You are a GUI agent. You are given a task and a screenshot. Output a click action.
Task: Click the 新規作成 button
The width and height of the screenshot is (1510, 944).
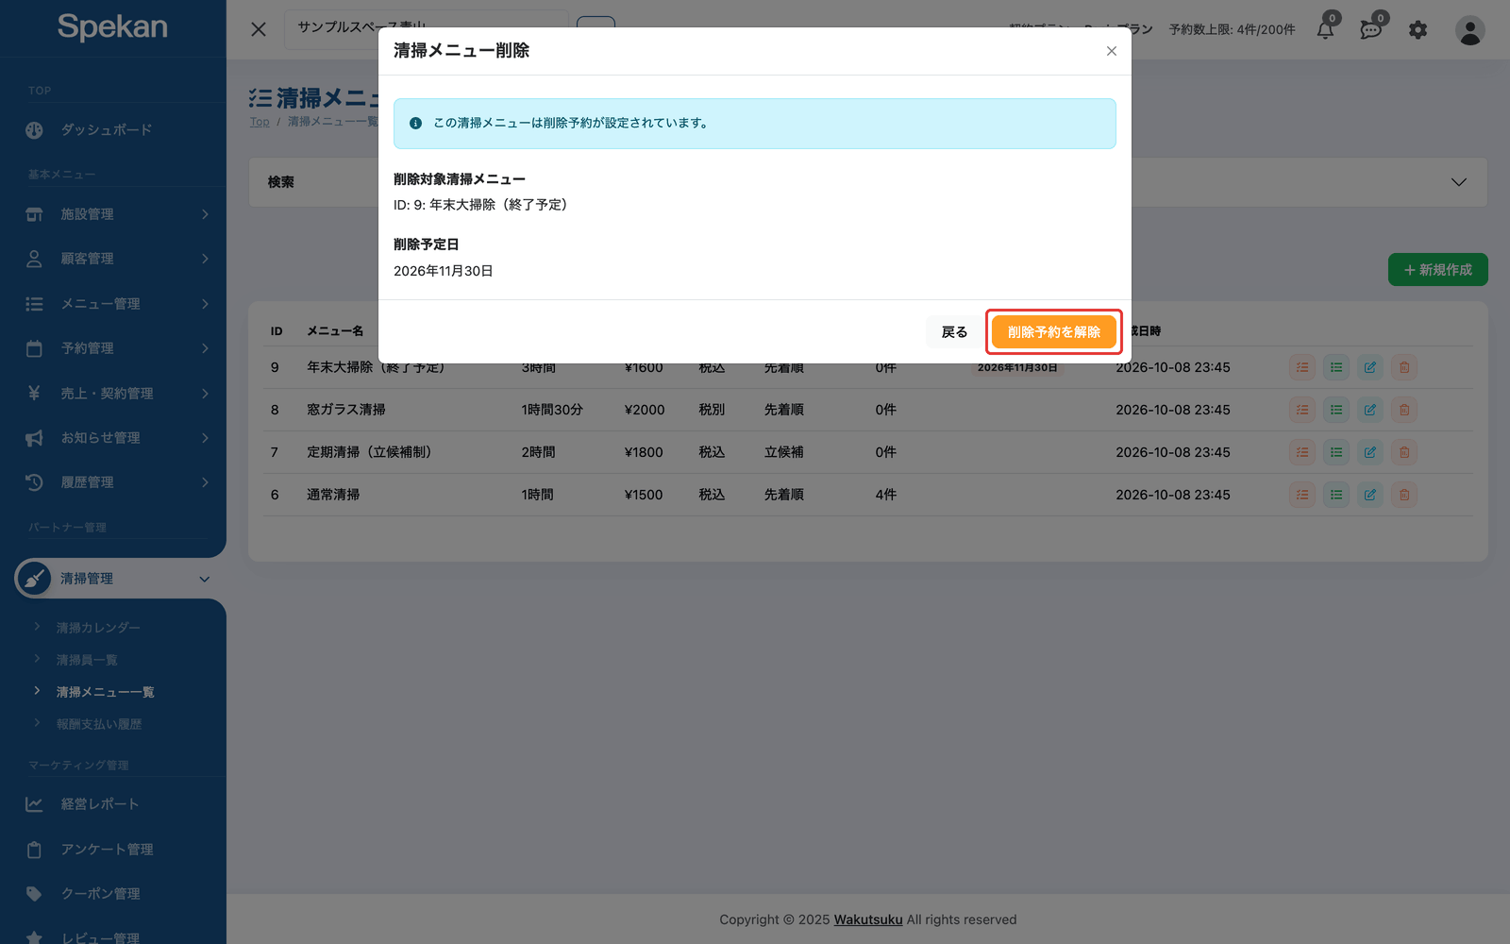pyautogui.click(x=1437, y=270)
